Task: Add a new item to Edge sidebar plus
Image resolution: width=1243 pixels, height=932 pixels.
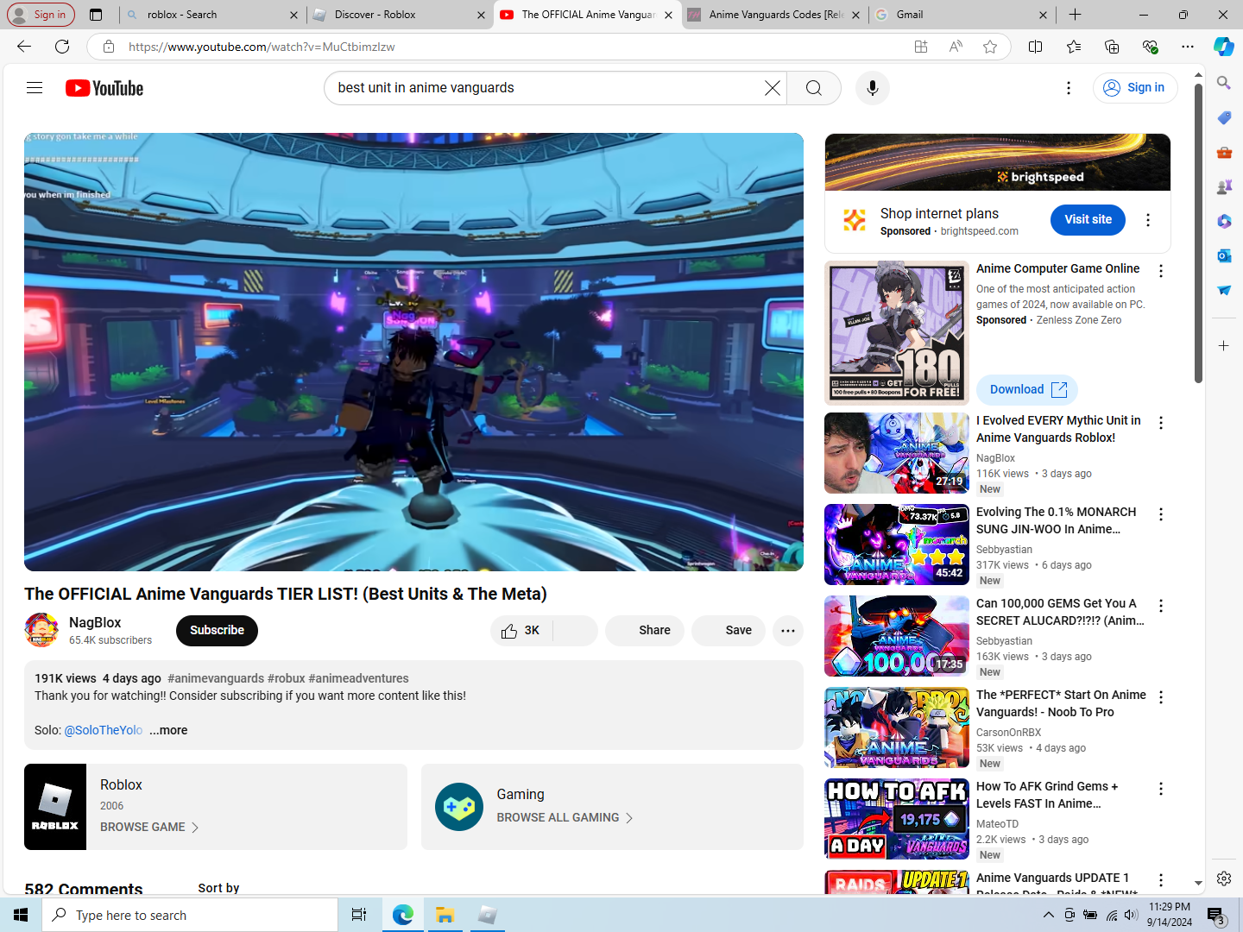Action: pos(1223,345)
